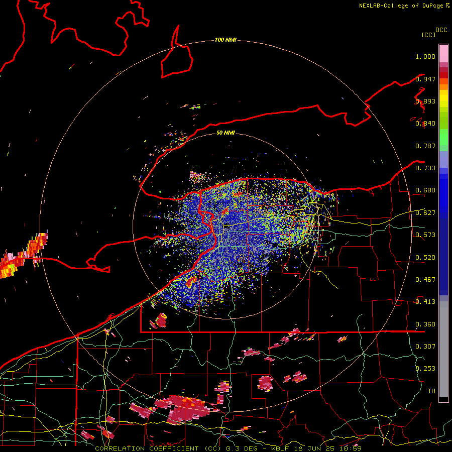Click the 18 JUN 25 date text
This screenshot has height=452, width=452.
(x=314, y=448)
